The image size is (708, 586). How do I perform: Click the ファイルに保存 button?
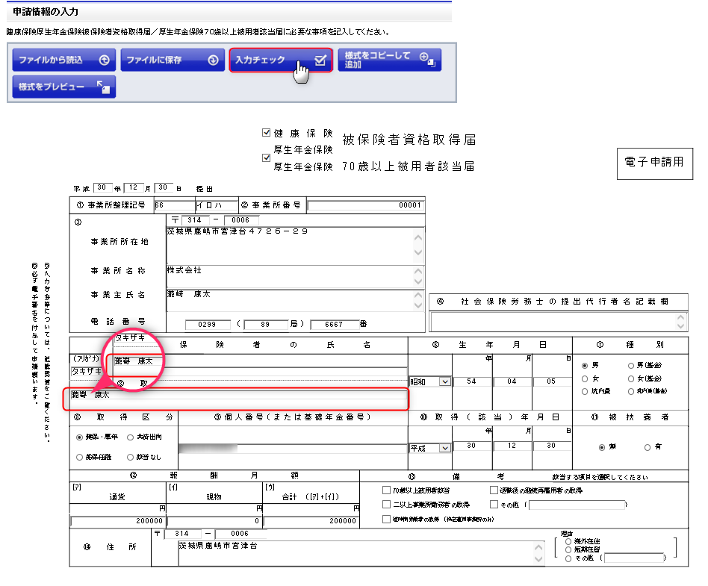pyautogui.click(x=173, y=60)
